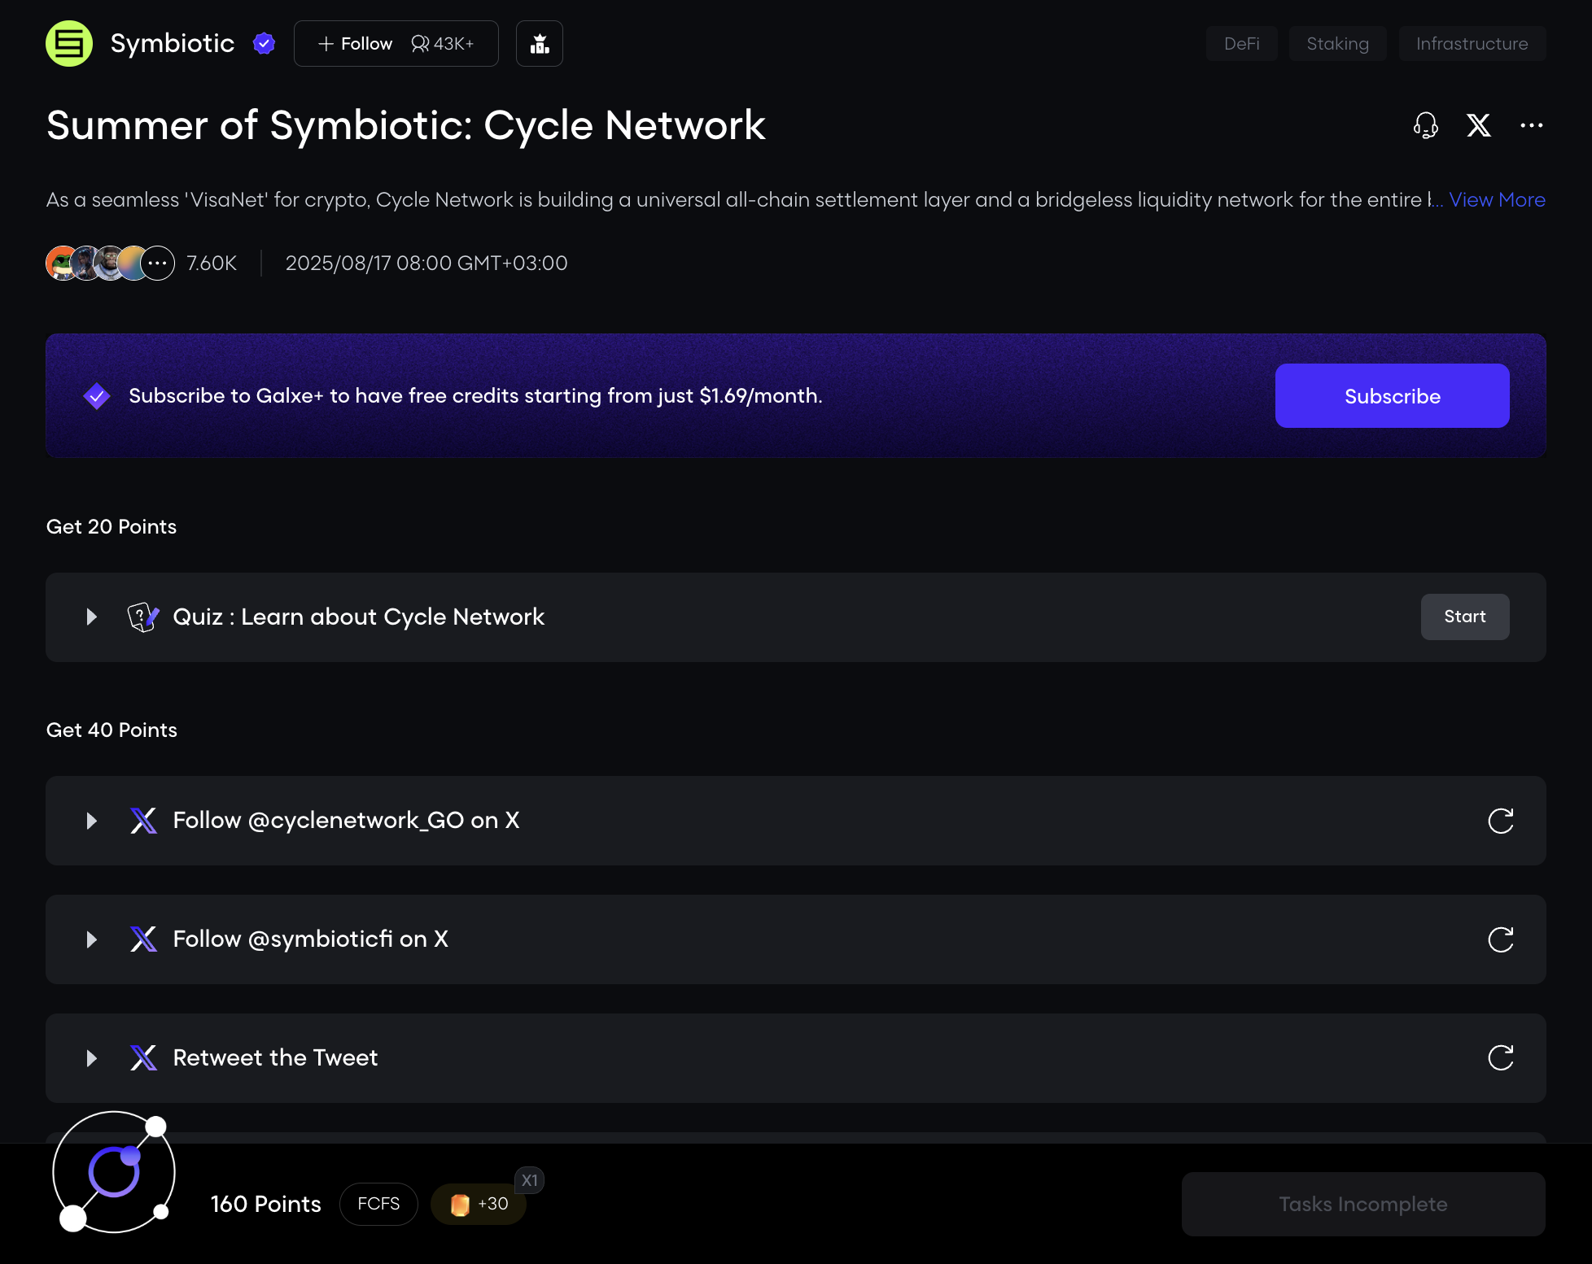The image size is (1592, 1264).
Task: Click the orbit points emblem icon
Action: click(x=114, y=1171)
